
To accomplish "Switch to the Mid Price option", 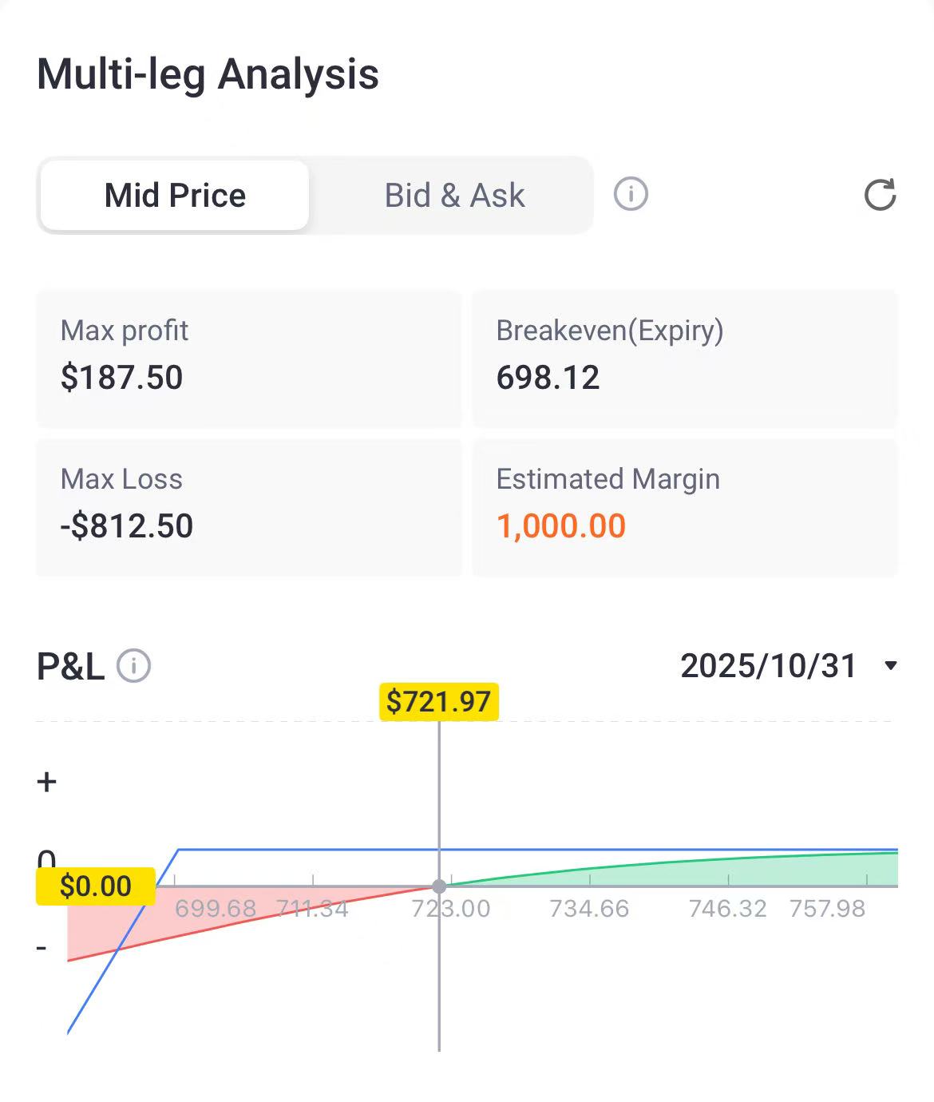I will coord(175,196).
